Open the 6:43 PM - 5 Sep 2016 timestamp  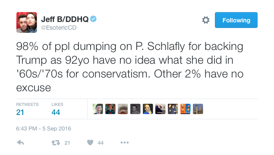pos(44,129)
